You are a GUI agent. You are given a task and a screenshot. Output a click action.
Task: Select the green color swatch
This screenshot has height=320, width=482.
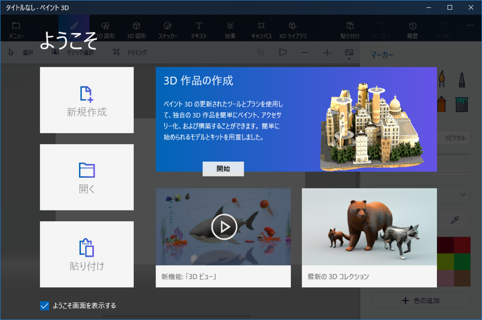click(x=462, y=262)
